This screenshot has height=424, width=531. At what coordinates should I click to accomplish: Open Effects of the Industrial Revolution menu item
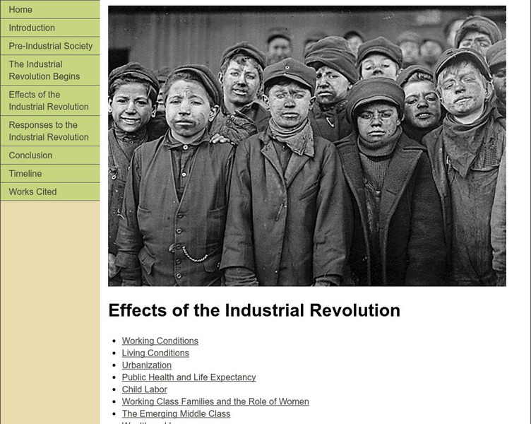[50, 100]
